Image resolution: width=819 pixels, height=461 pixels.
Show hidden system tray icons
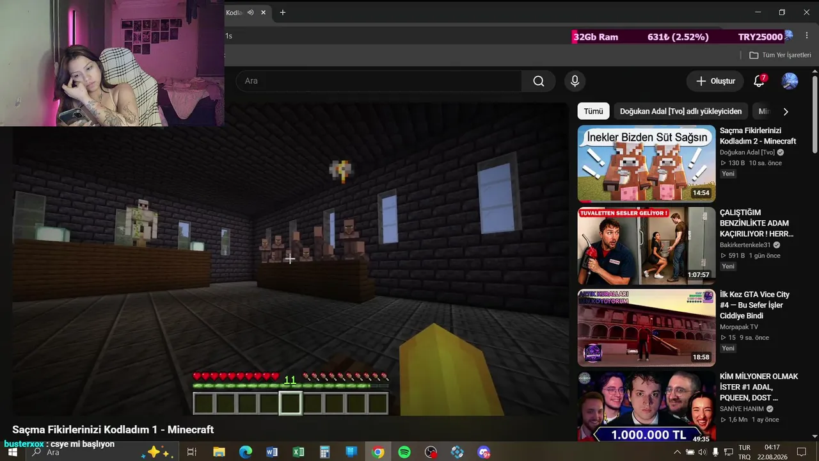677,452
